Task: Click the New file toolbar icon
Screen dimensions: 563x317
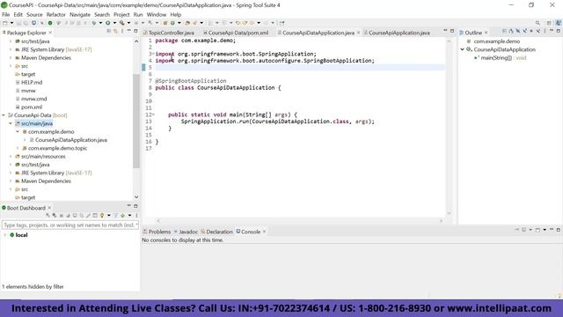Action: pos(5,23)
